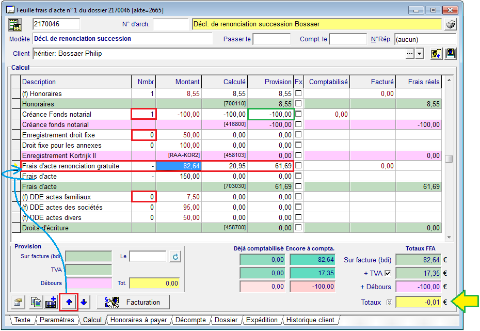480x331 pixels.
Task: Open the Paramètres tab
Action: (x=57, y=320)
